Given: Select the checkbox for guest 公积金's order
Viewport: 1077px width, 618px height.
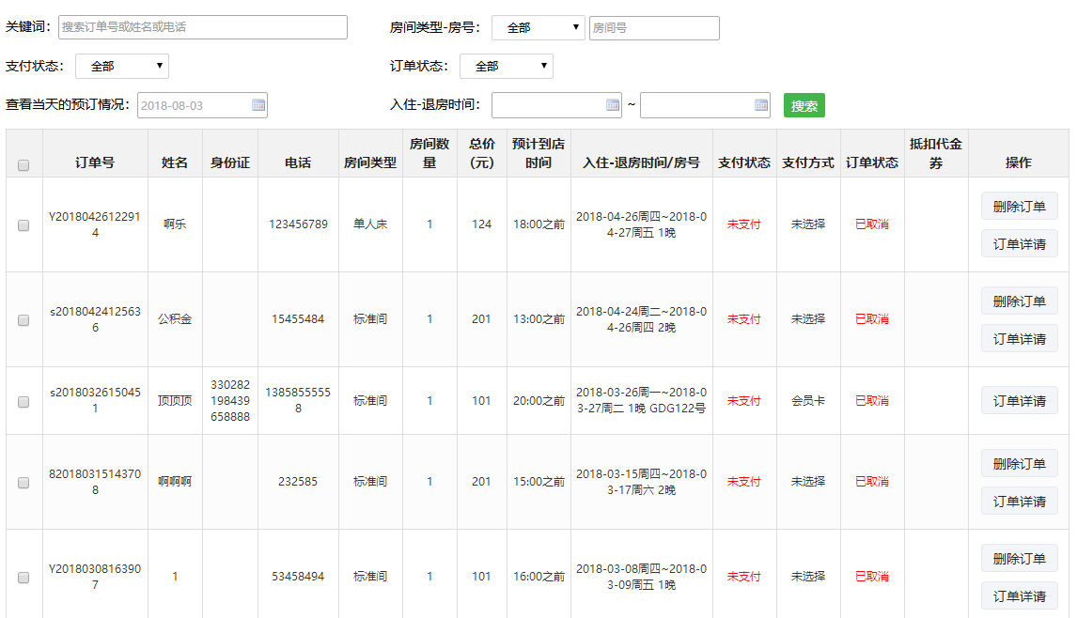Looking at the screenshot, I should [23, 320].
